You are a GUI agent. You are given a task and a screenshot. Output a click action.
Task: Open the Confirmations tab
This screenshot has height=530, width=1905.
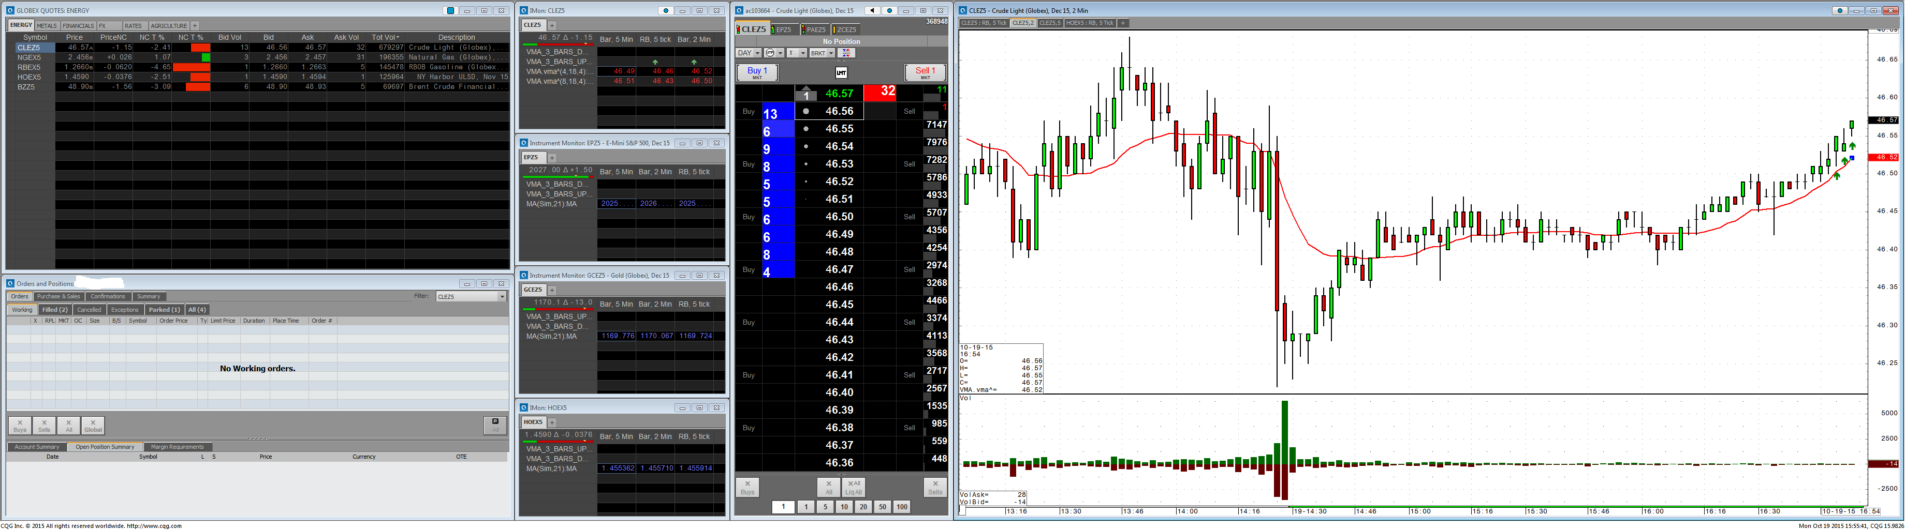108,297
